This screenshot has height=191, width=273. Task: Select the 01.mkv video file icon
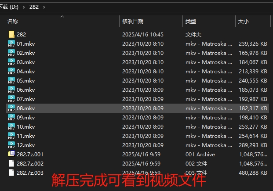11,43
